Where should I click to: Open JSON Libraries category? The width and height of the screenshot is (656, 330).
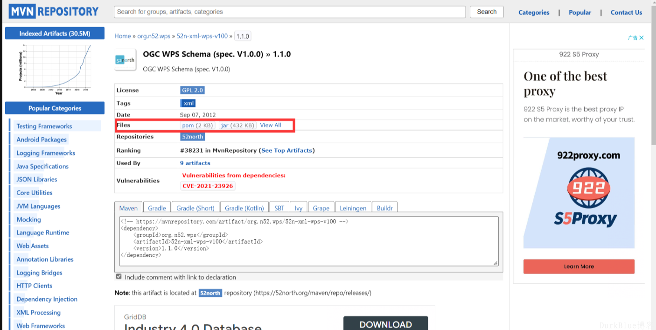pos(37,179)
